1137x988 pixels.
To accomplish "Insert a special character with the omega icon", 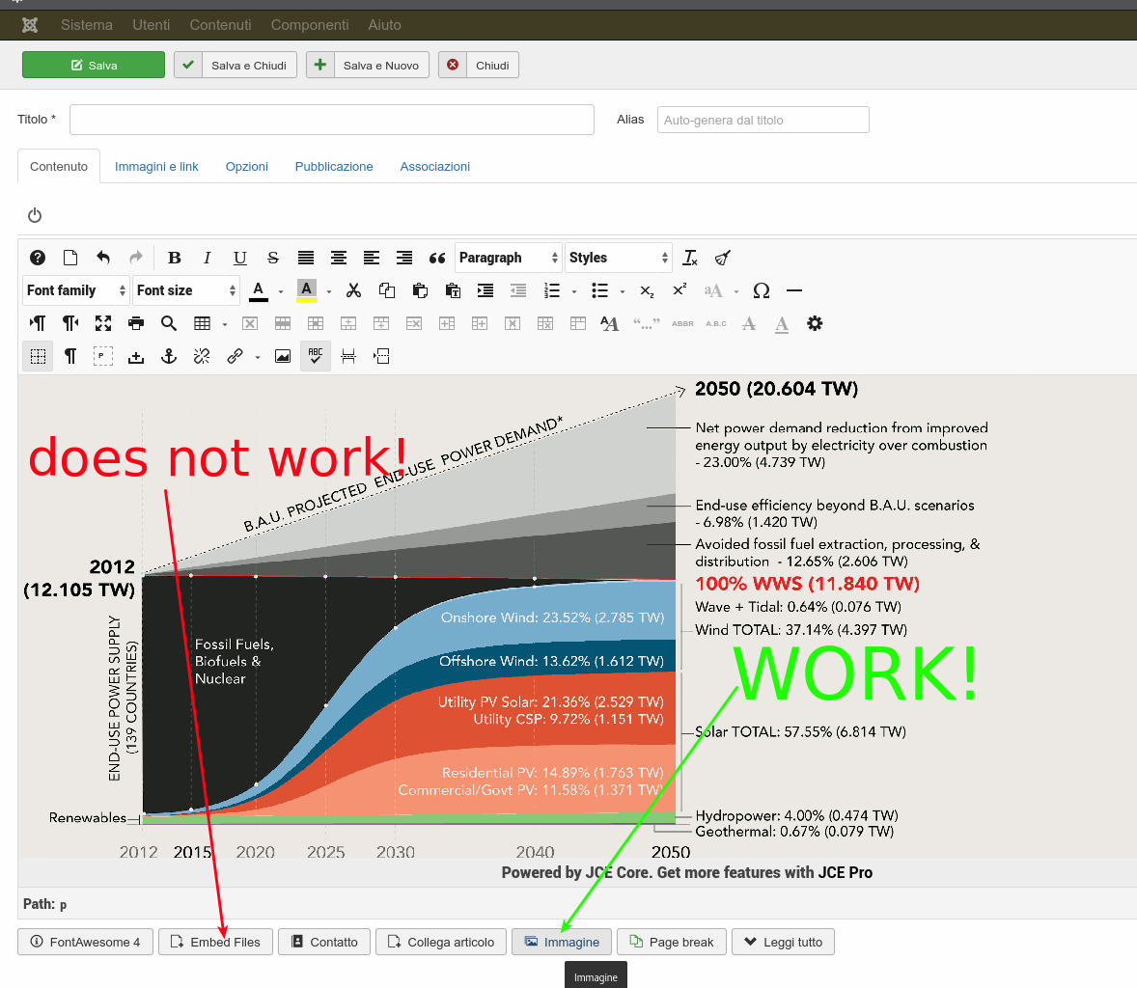I will pyautogui.click(x=762, y=290).
